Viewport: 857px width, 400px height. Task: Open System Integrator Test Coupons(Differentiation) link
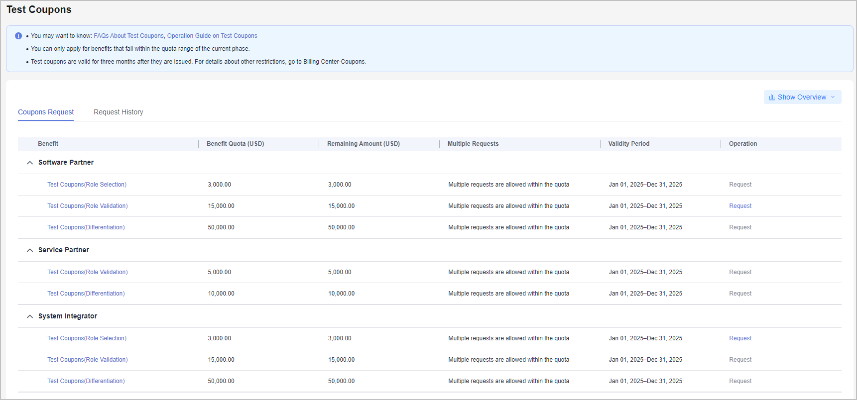[x=86, y=381]
